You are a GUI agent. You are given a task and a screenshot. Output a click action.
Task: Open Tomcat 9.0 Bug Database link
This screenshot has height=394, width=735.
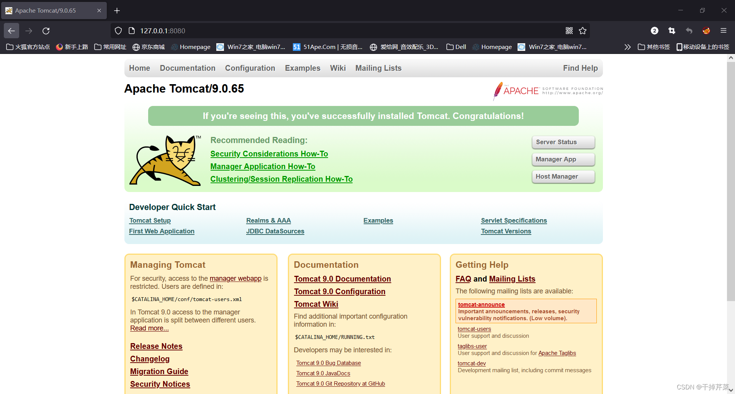pyautogui.click(x=328, y=363)
